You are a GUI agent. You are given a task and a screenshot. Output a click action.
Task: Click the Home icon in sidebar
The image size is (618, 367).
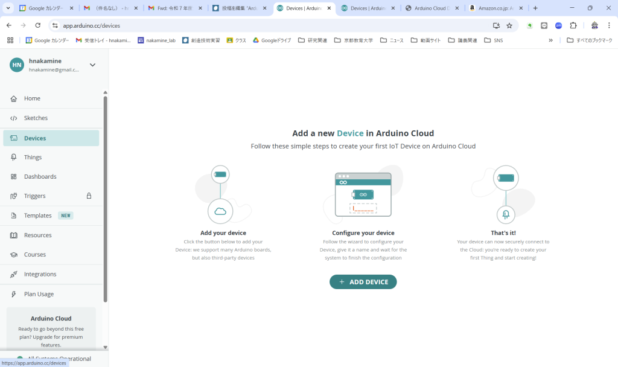(x=13, y=98)
